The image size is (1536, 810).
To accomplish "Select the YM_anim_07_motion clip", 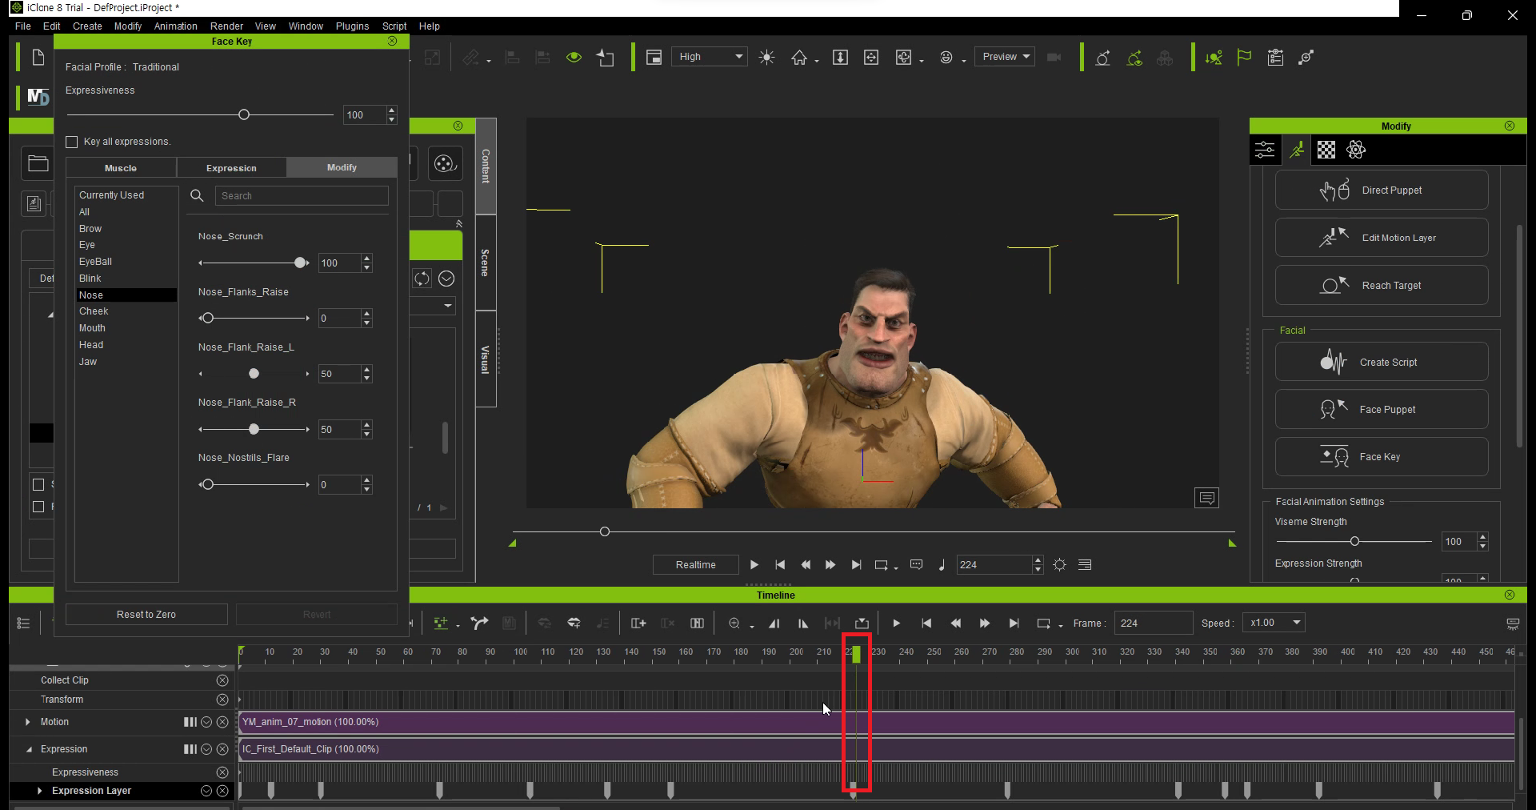I will [x=876, y=722].
